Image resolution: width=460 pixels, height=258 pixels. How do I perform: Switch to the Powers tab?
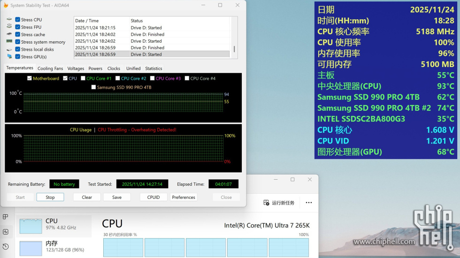point(95,68)
